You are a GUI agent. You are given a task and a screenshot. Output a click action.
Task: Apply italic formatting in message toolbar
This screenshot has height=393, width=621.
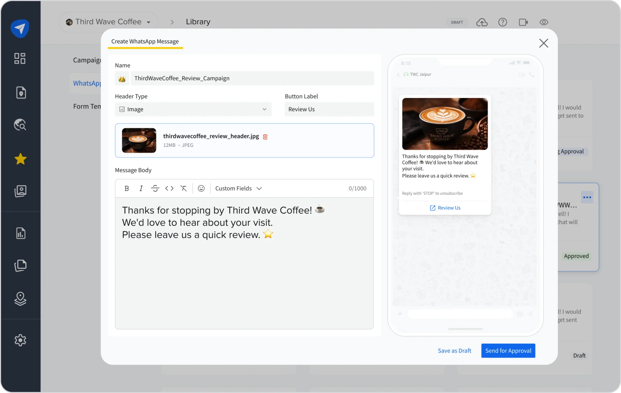coord(141,189)
